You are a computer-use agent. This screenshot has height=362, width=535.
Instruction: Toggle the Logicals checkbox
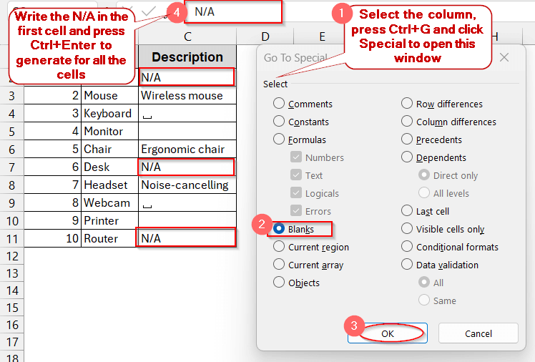(x=296, y=193)
